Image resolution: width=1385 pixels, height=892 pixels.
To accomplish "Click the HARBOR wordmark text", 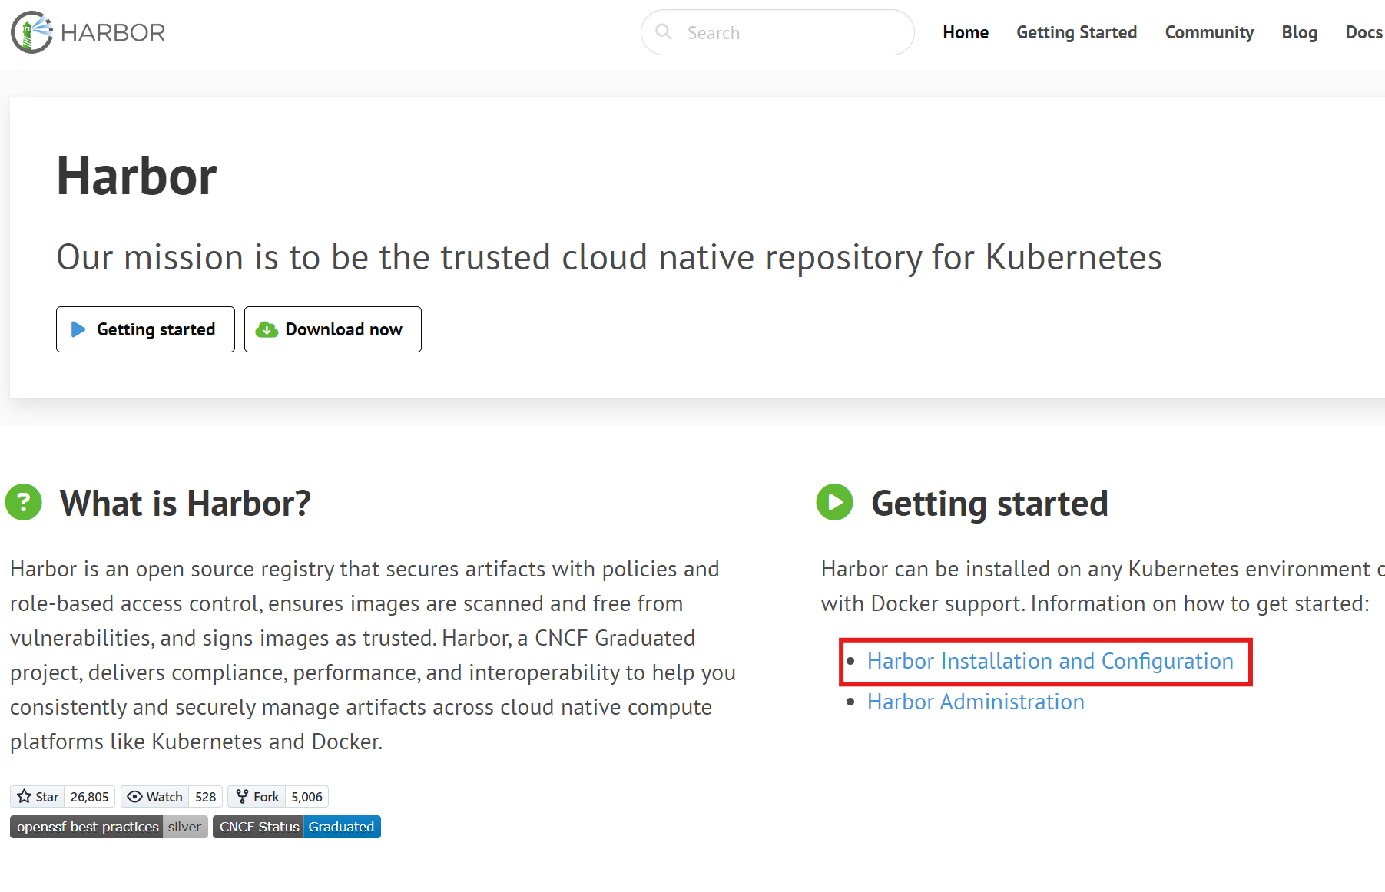I will [113, 32].
